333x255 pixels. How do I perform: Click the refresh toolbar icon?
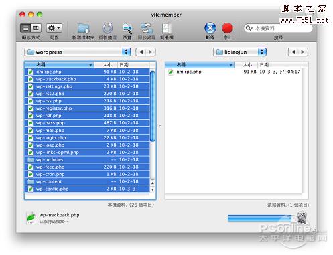pyautogui.click(x=107, y=29)
